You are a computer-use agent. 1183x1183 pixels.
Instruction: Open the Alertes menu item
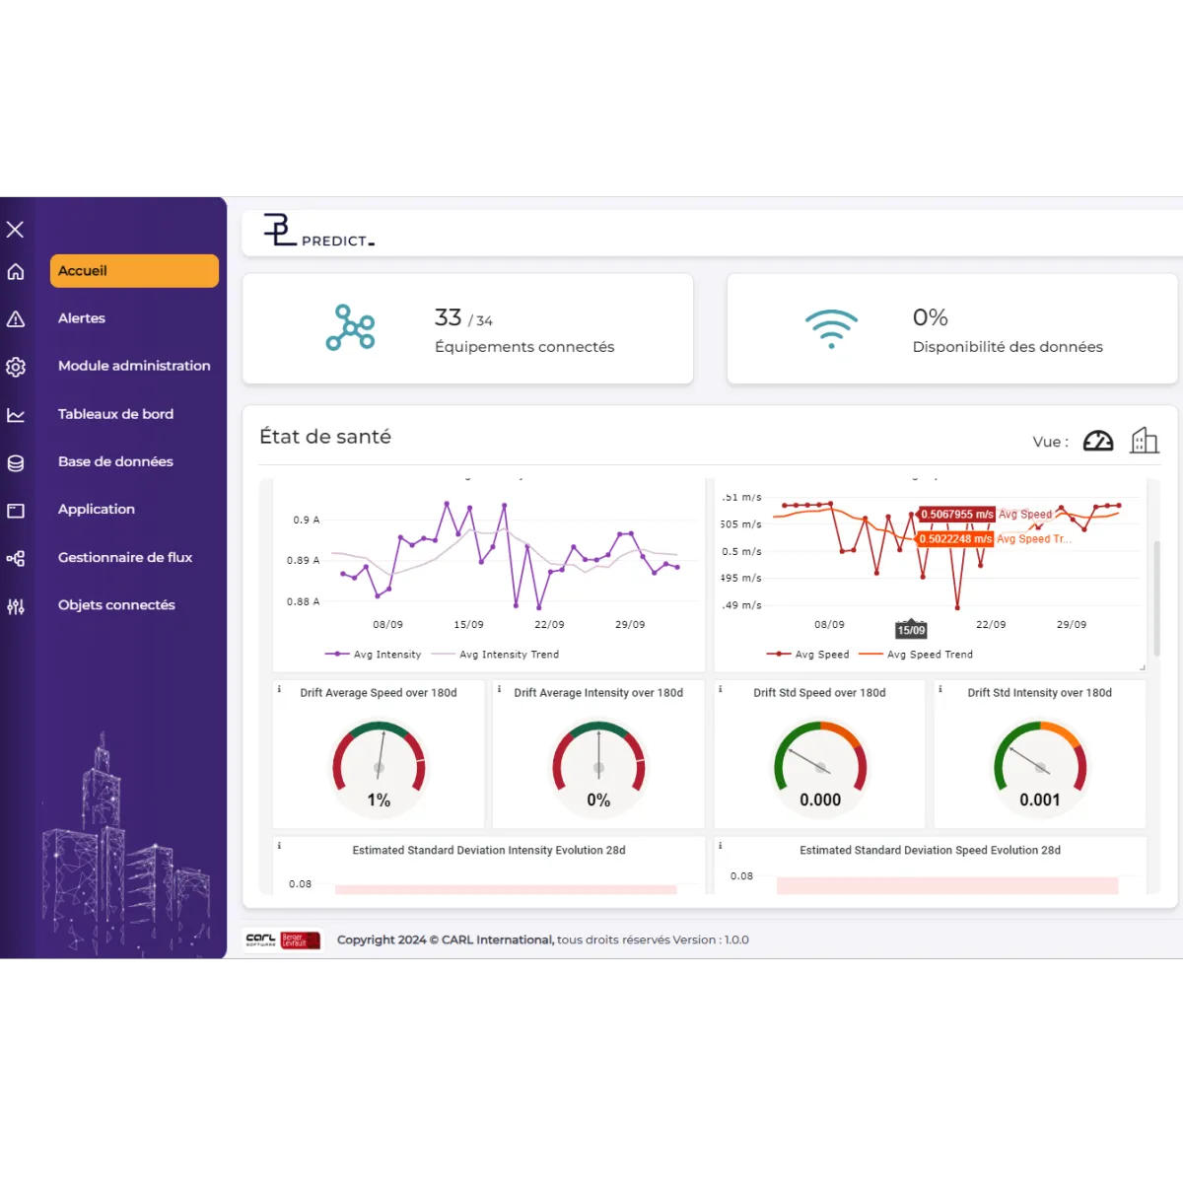[82, 318]
